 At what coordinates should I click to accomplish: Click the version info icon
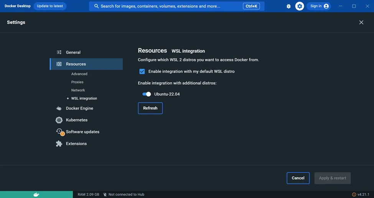pyautogui.click(x=354, y=195)
